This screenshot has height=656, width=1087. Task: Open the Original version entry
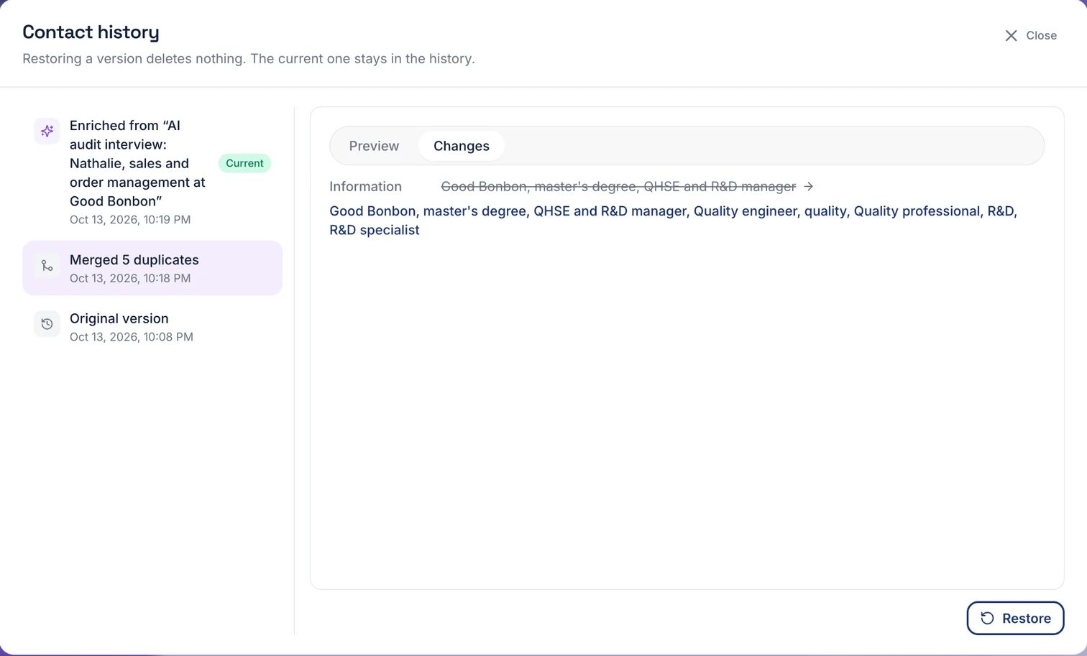(152, 327)
